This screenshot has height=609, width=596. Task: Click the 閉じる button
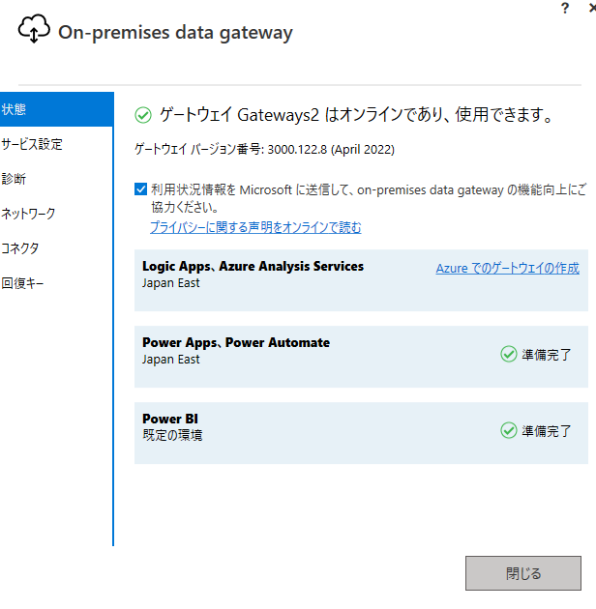(523, 573)
